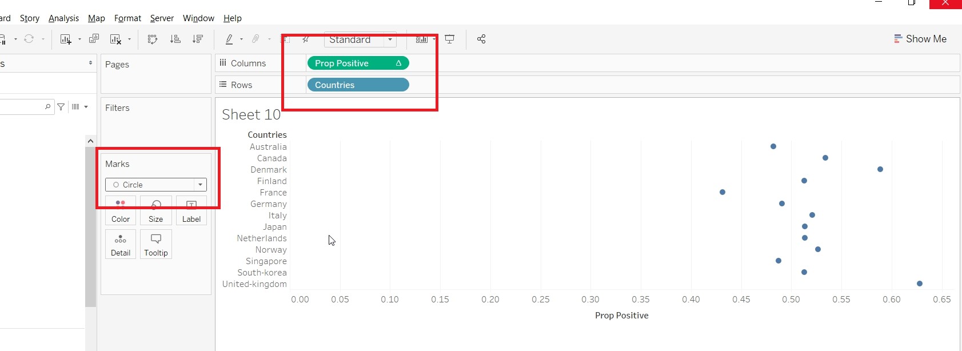Click the search field in the data pane

coord(23,107)
